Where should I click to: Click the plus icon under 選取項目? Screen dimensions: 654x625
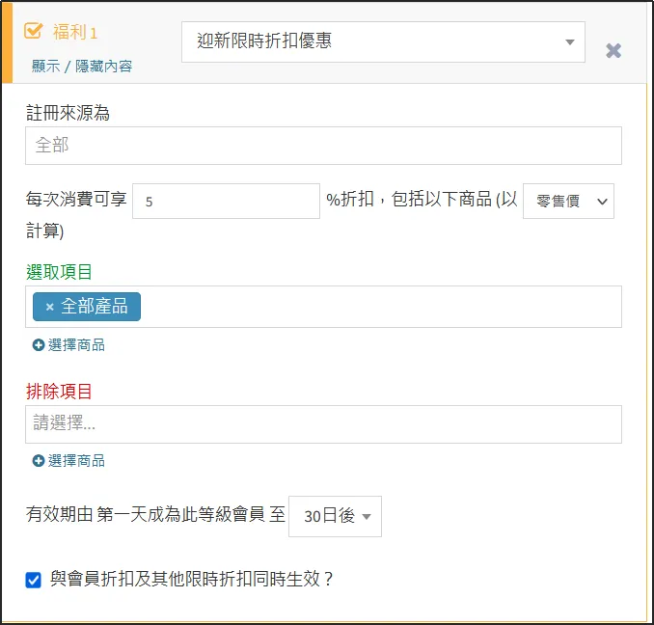[39, 345]
